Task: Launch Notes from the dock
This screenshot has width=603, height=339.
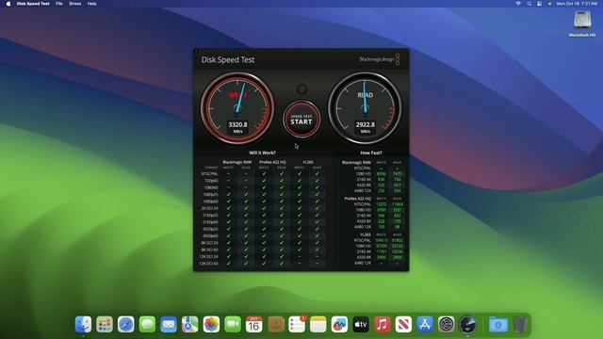Action: click(318, 324)
